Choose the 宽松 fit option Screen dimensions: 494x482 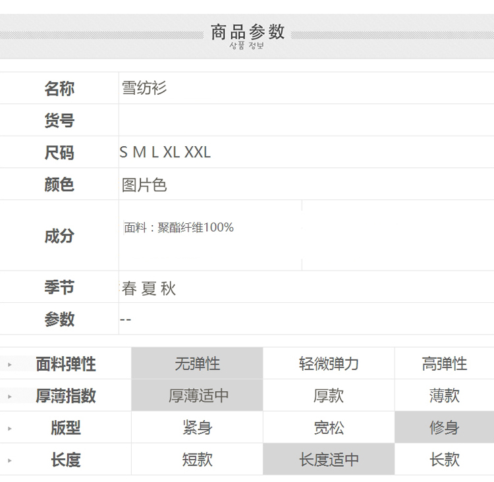329,427
